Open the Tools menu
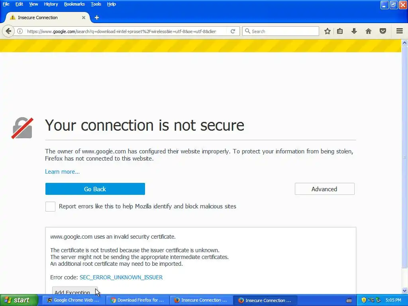 [96, 4]
